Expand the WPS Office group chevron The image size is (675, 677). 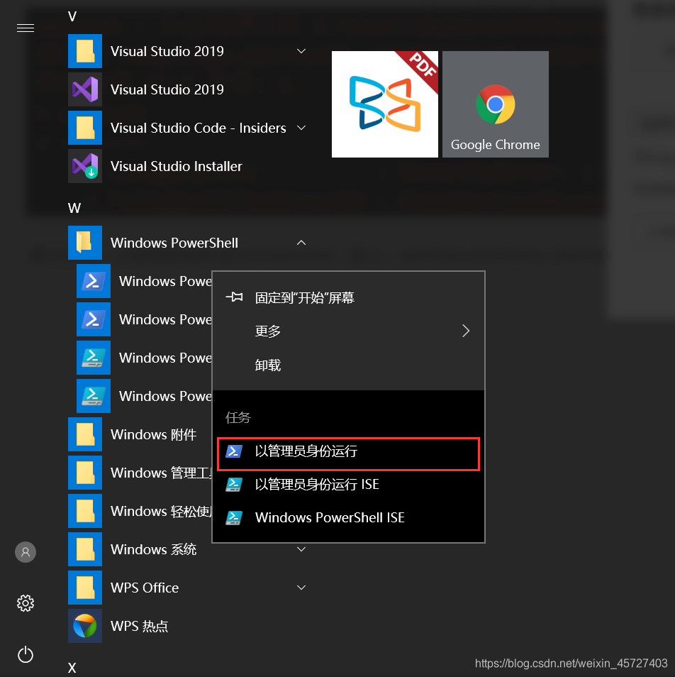pos(301,587)
